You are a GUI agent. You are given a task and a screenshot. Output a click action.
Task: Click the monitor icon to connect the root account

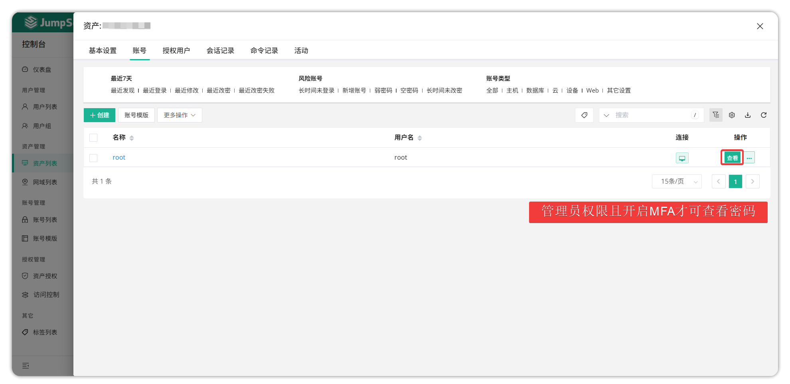coord(682,157)
